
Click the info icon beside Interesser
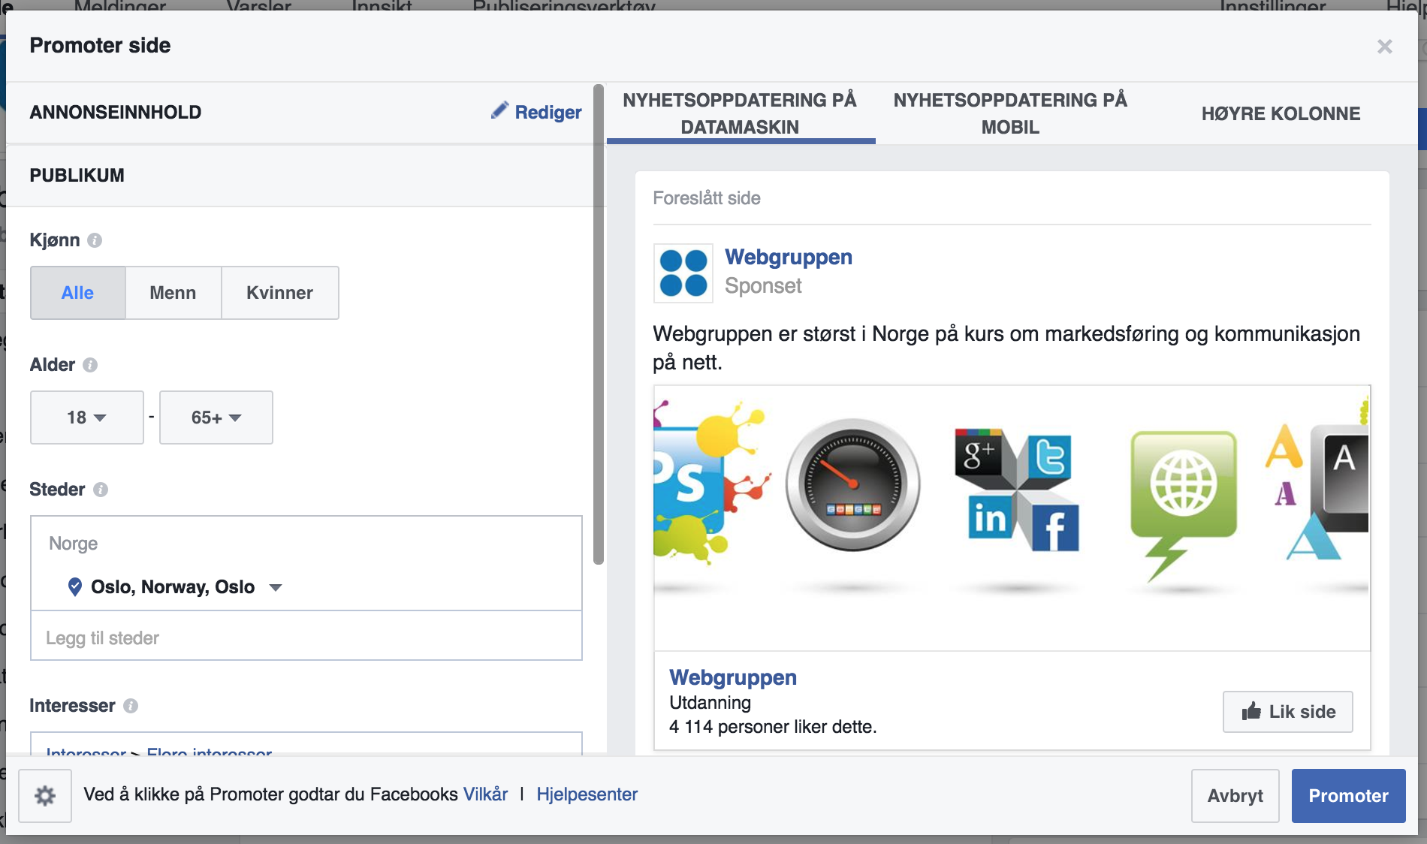[x=131, y=706]
